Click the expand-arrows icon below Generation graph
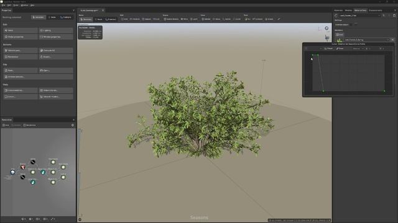This screenshot has width=398, height=223. (53, 219)
